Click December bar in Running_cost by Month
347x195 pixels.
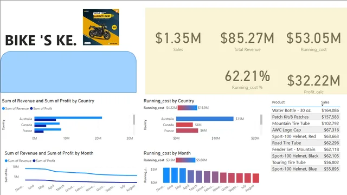pos(166,175)
